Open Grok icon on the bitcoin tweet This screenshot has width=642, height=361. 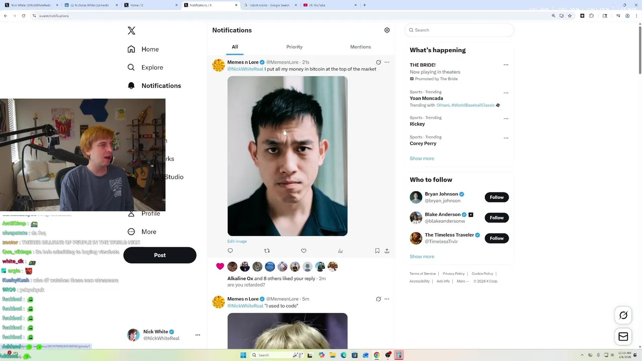click(x=379, y=62)
